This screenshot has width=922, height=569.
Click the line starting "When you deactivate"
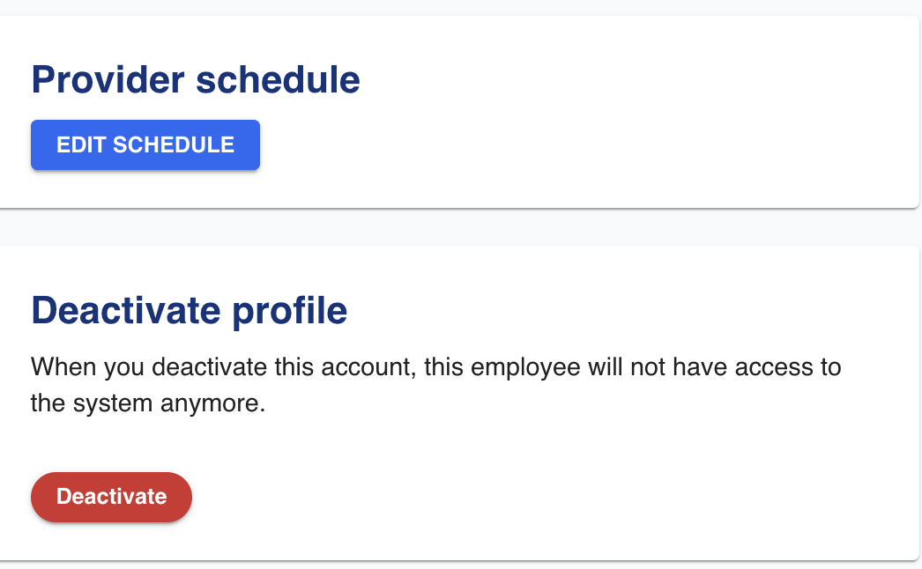(435, 366)
